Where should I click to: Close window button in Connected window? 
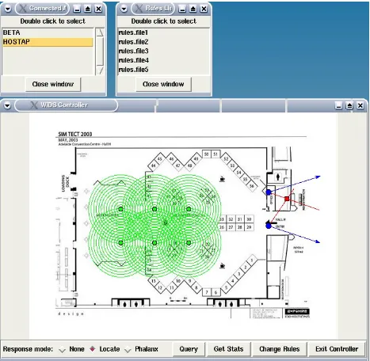53,84
